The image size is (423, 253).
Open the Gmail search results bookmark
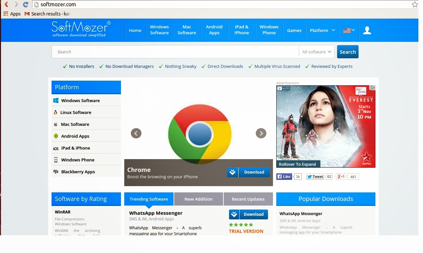47,14
